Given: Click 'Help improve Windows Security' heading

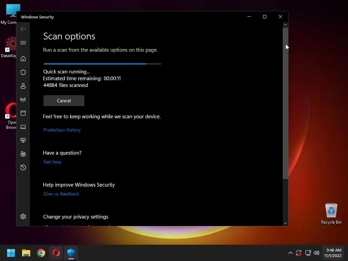Looking at the screenshot, I should click(79, 185).
